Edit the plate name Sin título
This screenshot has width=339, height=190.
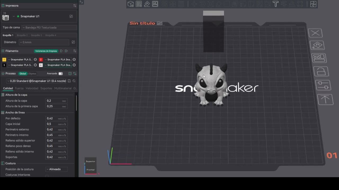160,23
